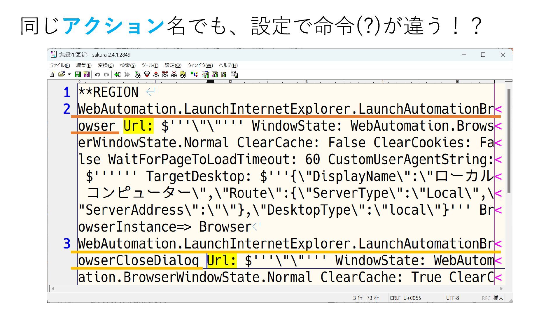The width and height of the screenshot is (560, 315).
Task: Toggle the 挿入 insert mode indicator
Action: [498, 298]
